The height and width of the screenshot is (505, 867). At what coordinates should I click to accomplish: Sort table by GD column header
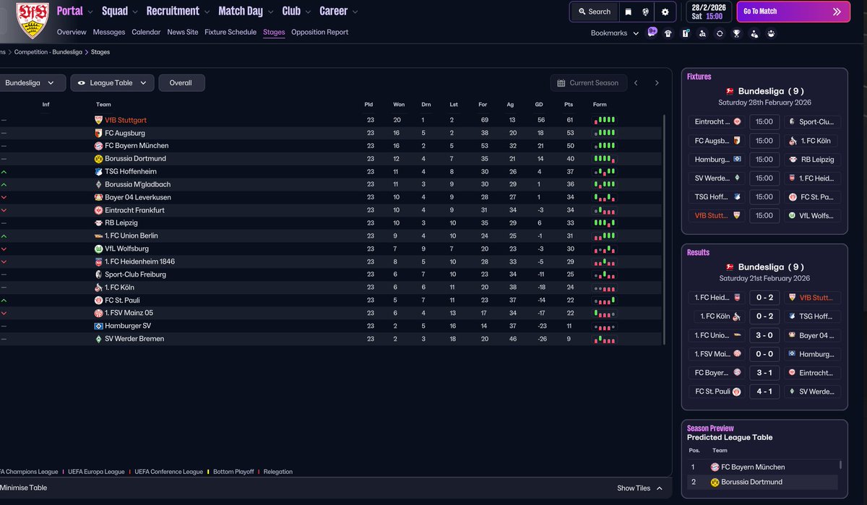[x=539, y=105]
